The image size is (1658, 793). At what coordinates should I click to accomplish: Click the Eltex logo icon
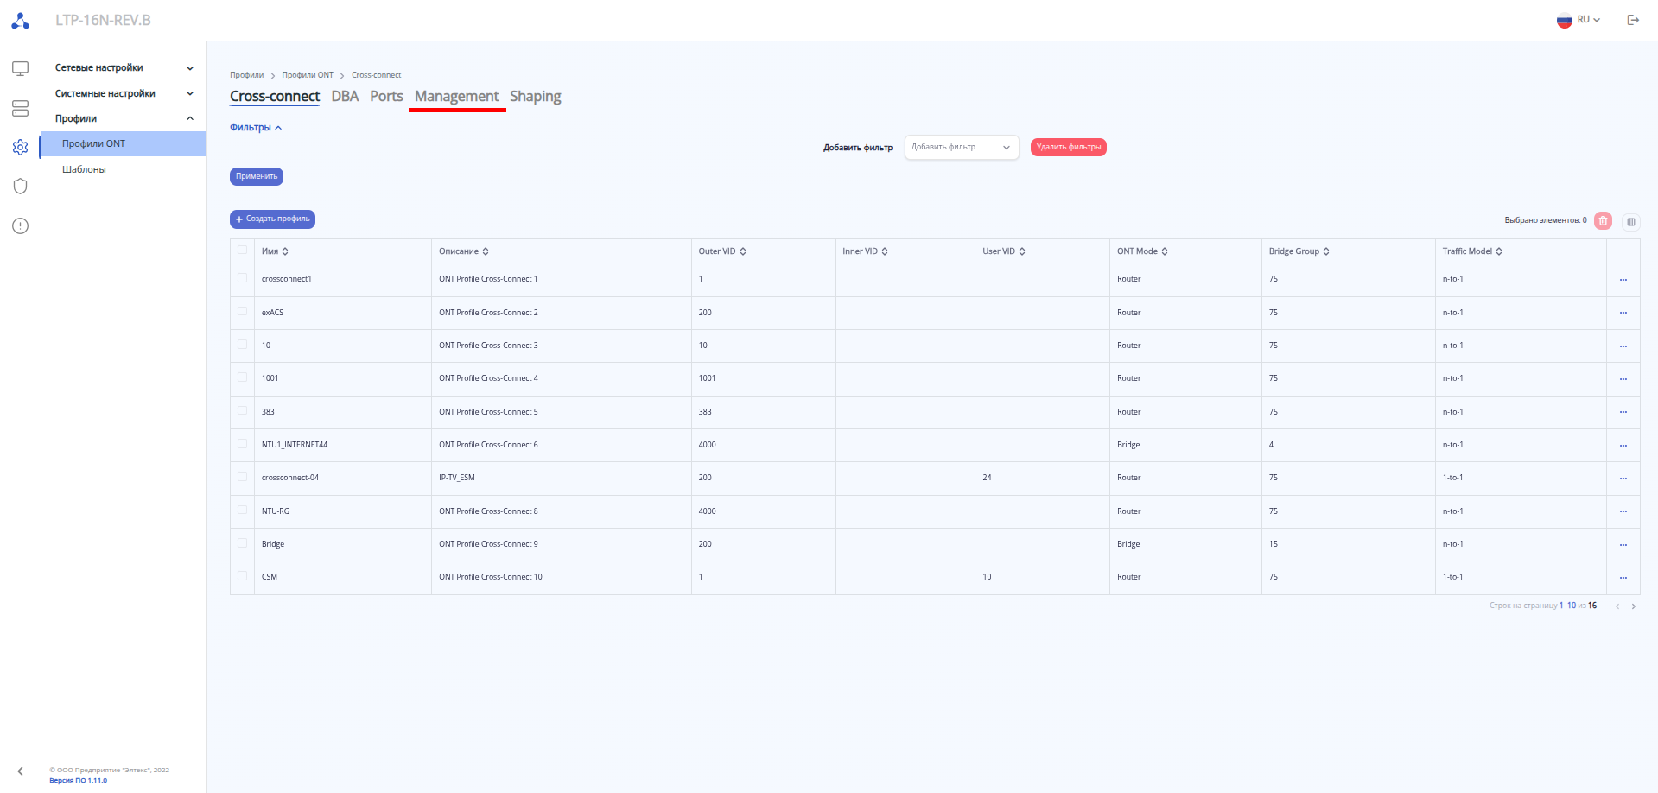tap(20, 21)
